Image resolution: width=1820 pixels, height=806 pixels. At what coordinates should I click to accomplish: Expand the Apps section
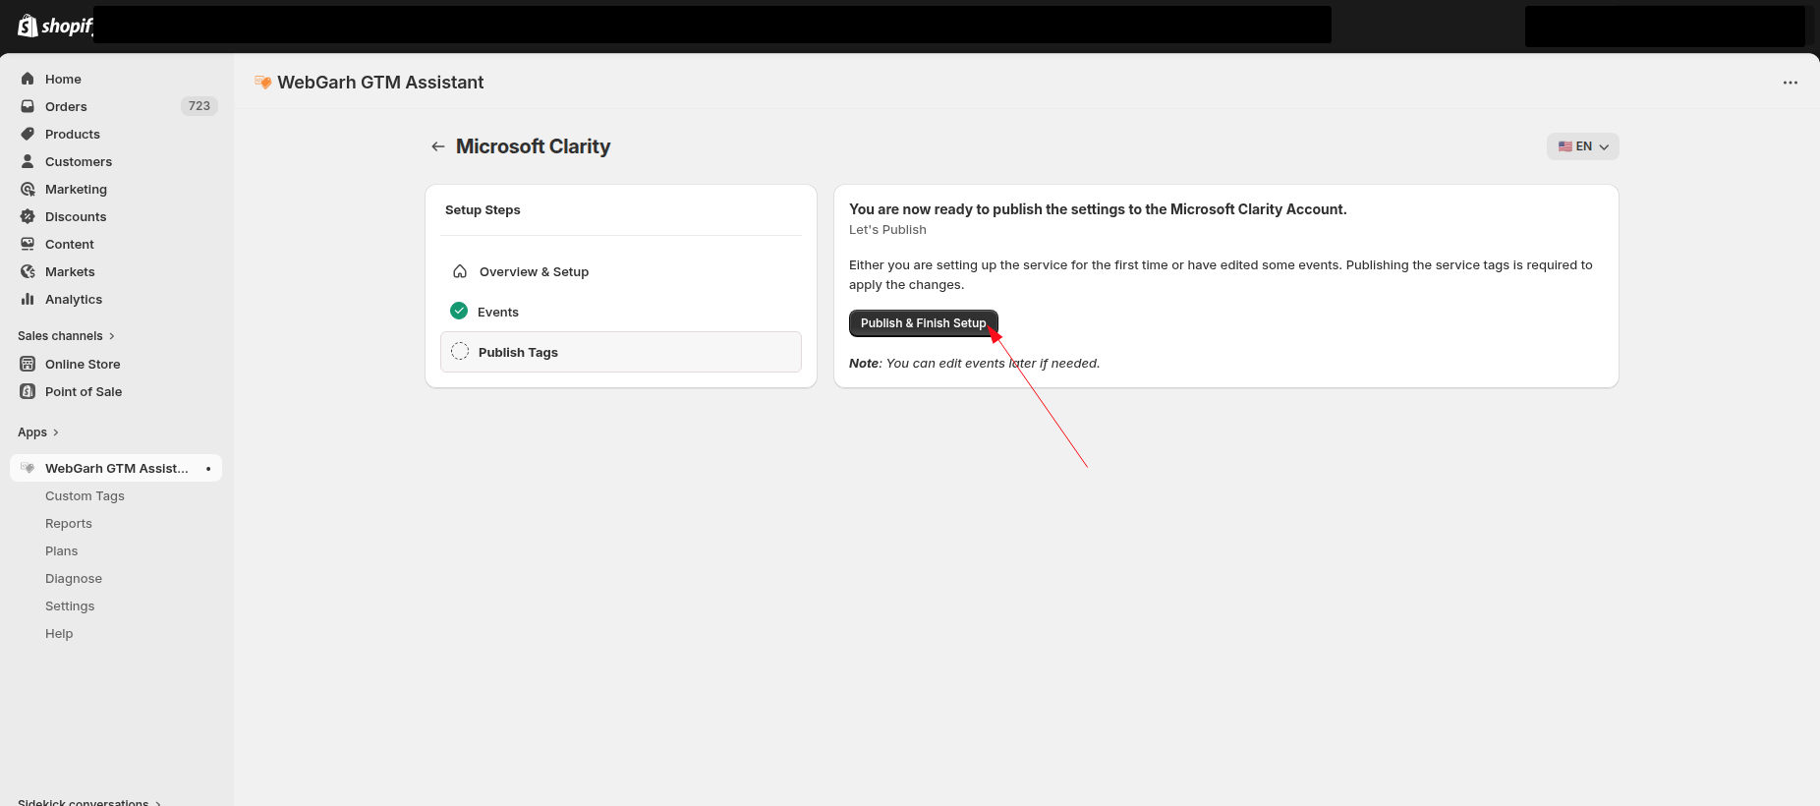(38, 432)
